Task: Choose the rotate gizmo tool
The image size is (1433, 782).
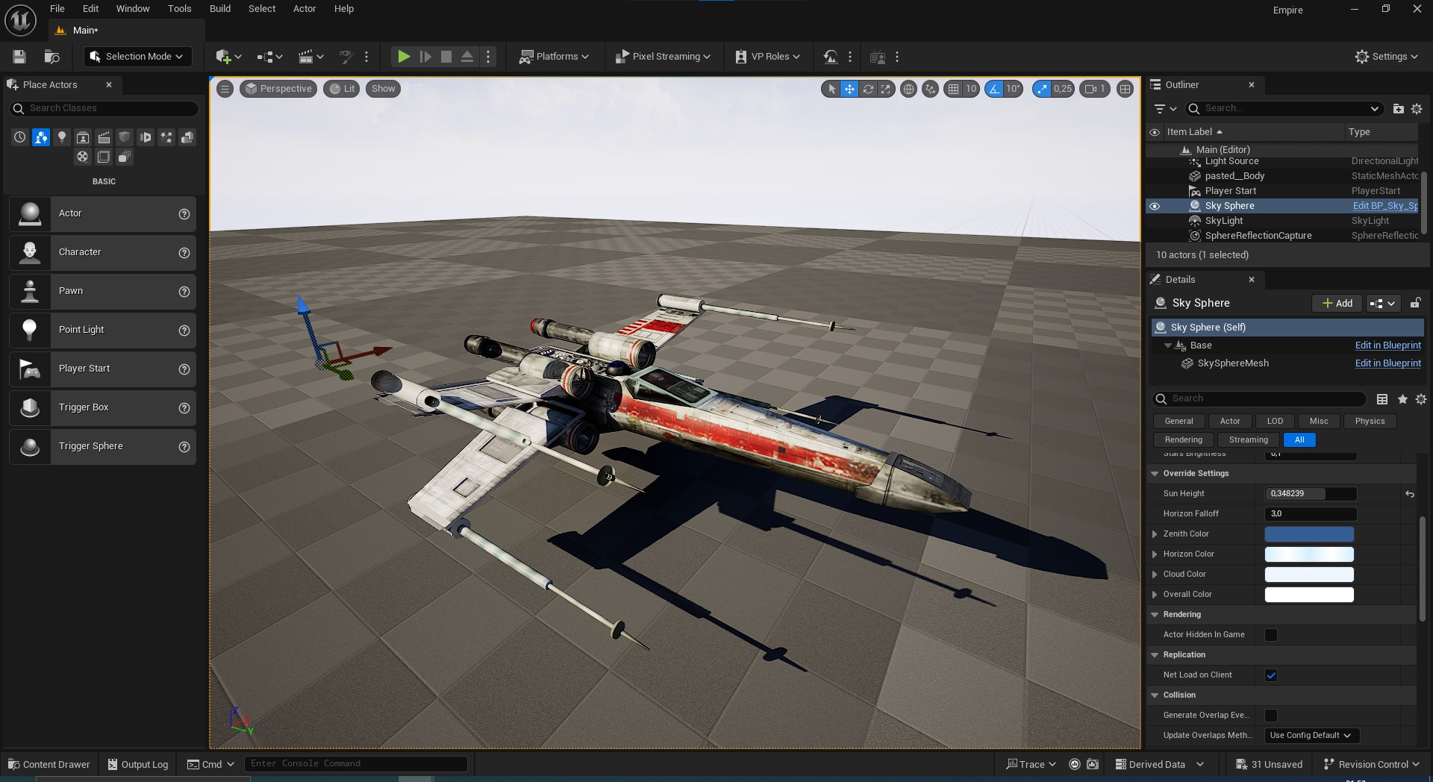Action: coord(868,89)
